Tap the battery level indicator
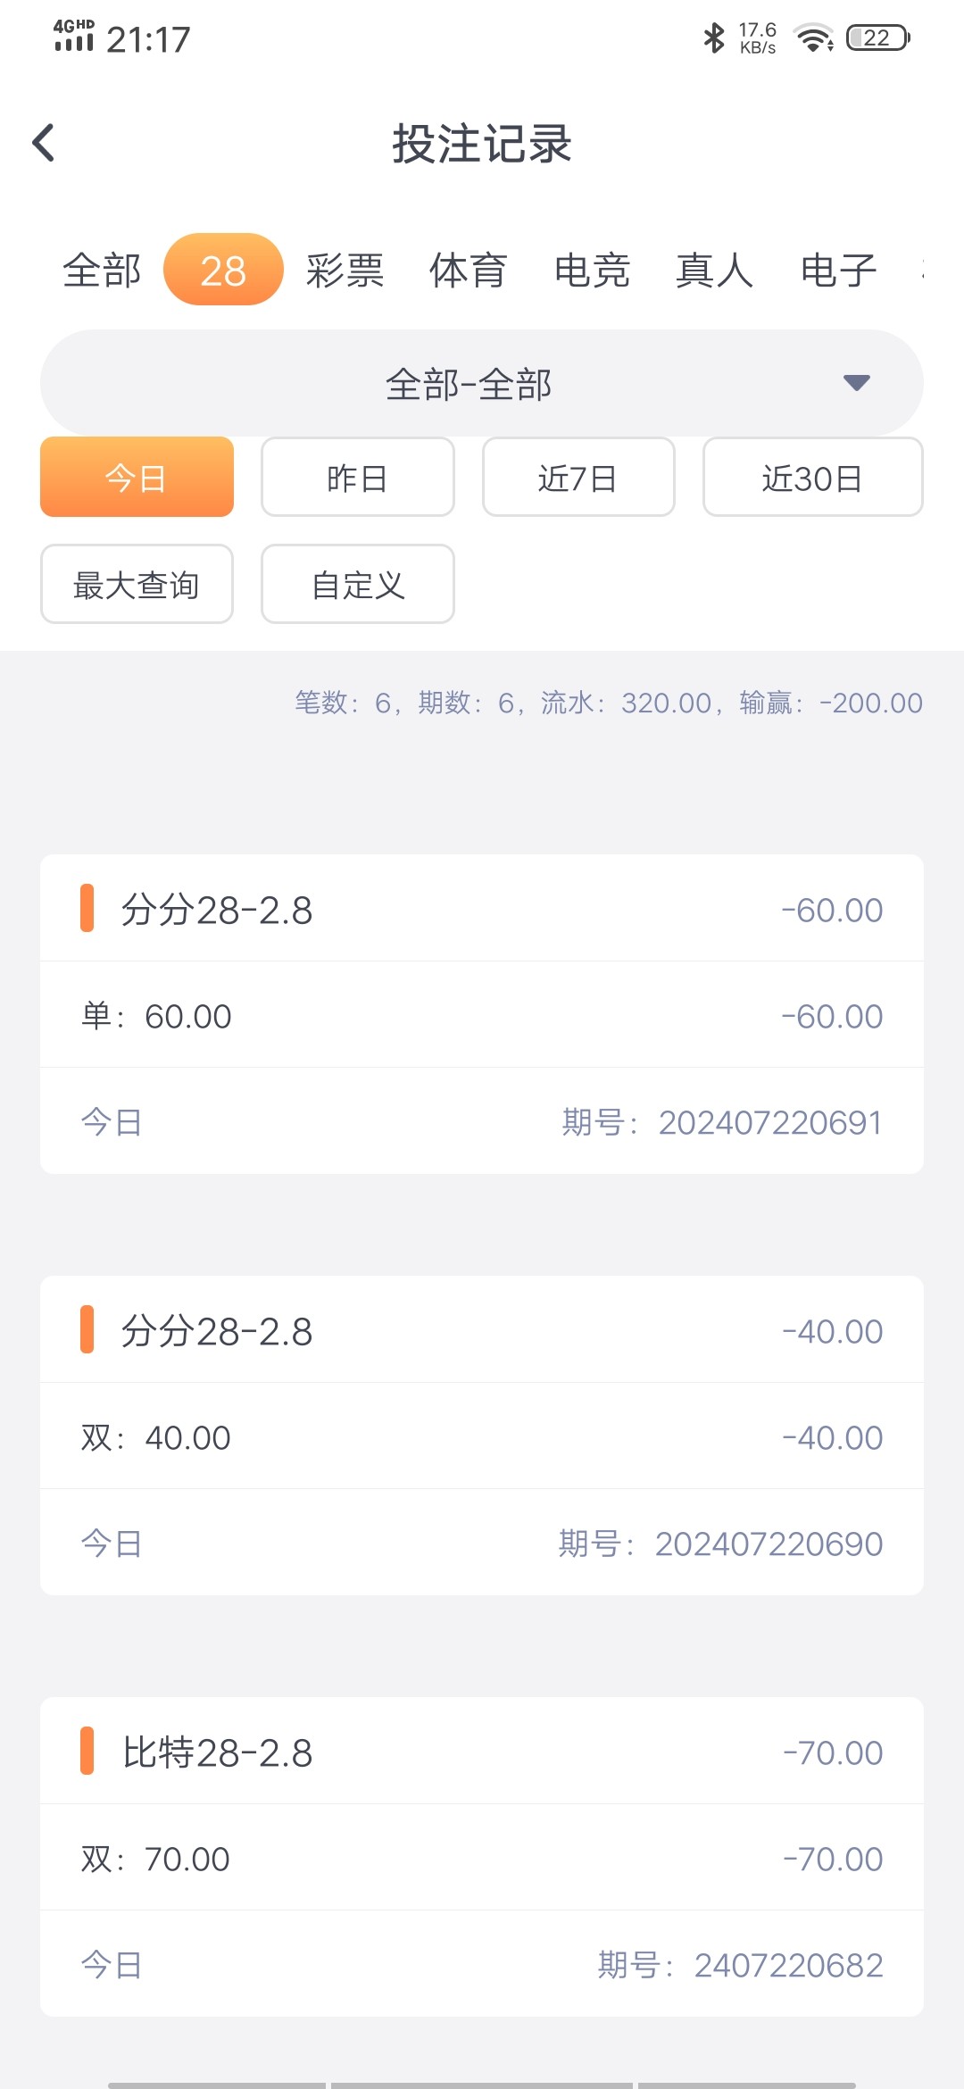 tap(877, 38)
